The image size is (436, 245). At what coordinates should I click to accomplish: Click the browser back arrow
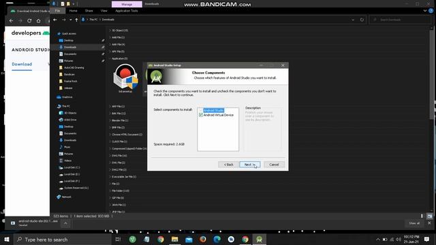(11, 20)
